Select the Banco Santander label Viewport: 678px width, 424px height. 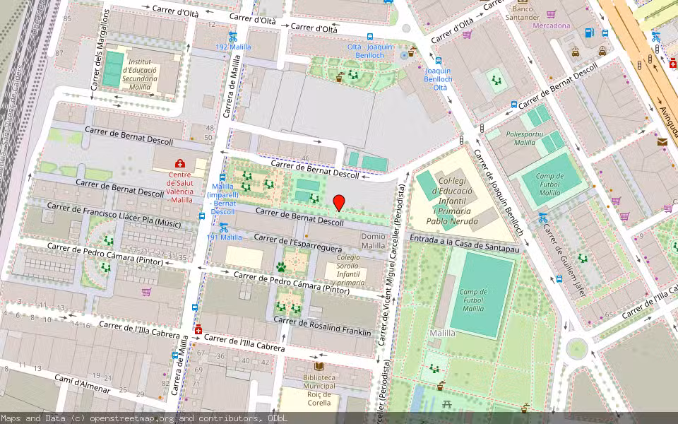click(x=523, y=13)
